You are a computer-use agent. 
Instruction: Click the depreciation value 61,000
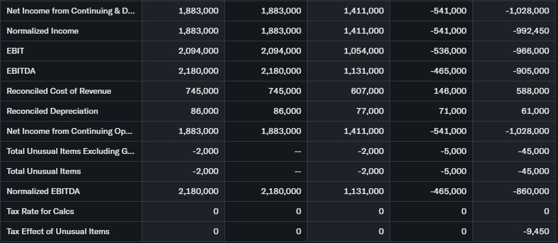click(536, 111)
